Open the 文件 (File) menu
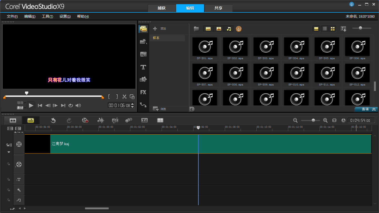The height and width of the screenshot is (213, 379). (12, 16)
